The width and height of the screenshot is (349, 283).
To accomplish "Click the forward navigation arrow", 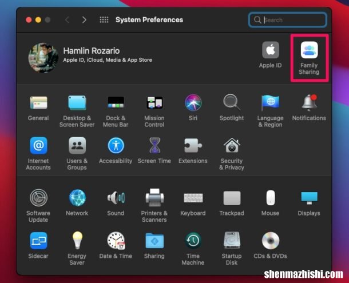I will 84,20.
